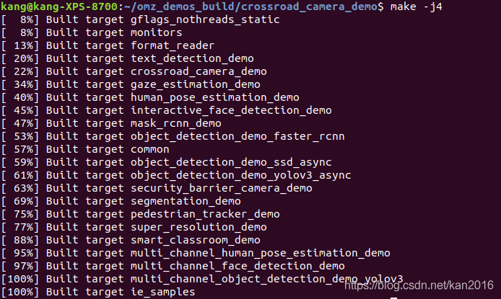Select the monitors target name

coord(156,32)
